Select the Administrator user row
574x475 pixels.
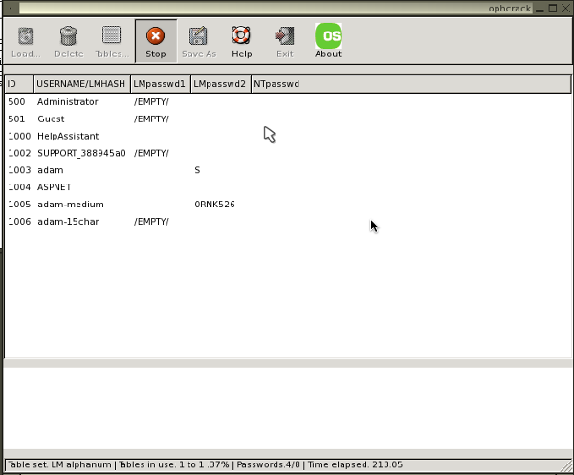(x=67, y=102)
